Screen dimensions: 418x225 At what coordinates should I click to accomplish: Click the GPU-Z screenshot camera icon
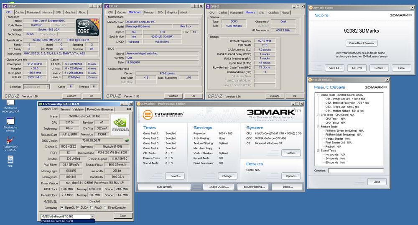129,109
